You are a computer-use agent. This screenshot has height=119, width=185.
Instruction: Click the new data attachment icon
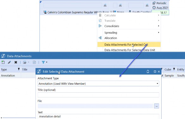tap(3, 62)
